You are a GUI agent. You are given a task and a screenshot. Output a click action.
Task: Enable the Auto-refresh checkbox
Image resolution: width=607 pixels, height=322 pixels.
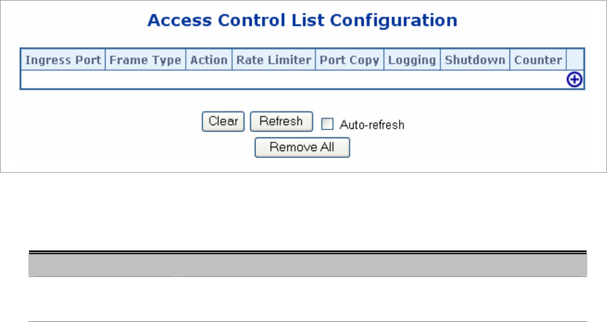(328, 124)
